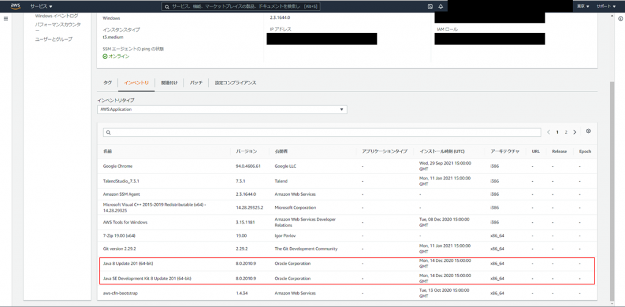
Task: Open パフォーマンスカウンター in sidebar
Action: pos(57,27)
